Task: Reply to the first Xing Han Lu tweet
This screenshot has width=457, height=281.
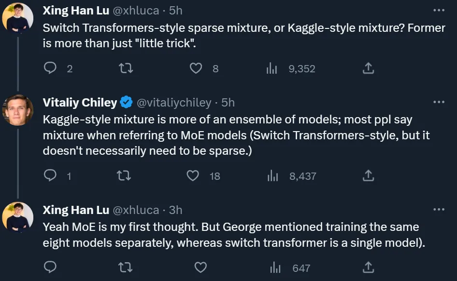Action: point(51,69)
